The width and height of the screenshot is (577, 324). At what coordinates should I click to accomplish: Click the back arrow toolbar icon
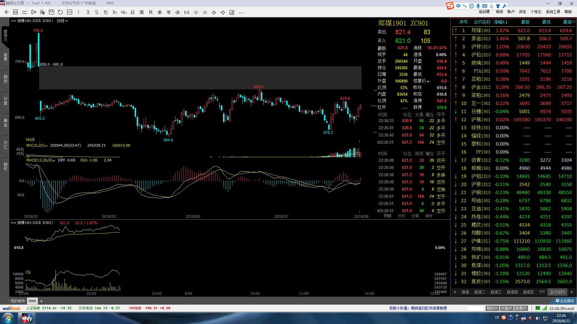click(x=7, y=12)
